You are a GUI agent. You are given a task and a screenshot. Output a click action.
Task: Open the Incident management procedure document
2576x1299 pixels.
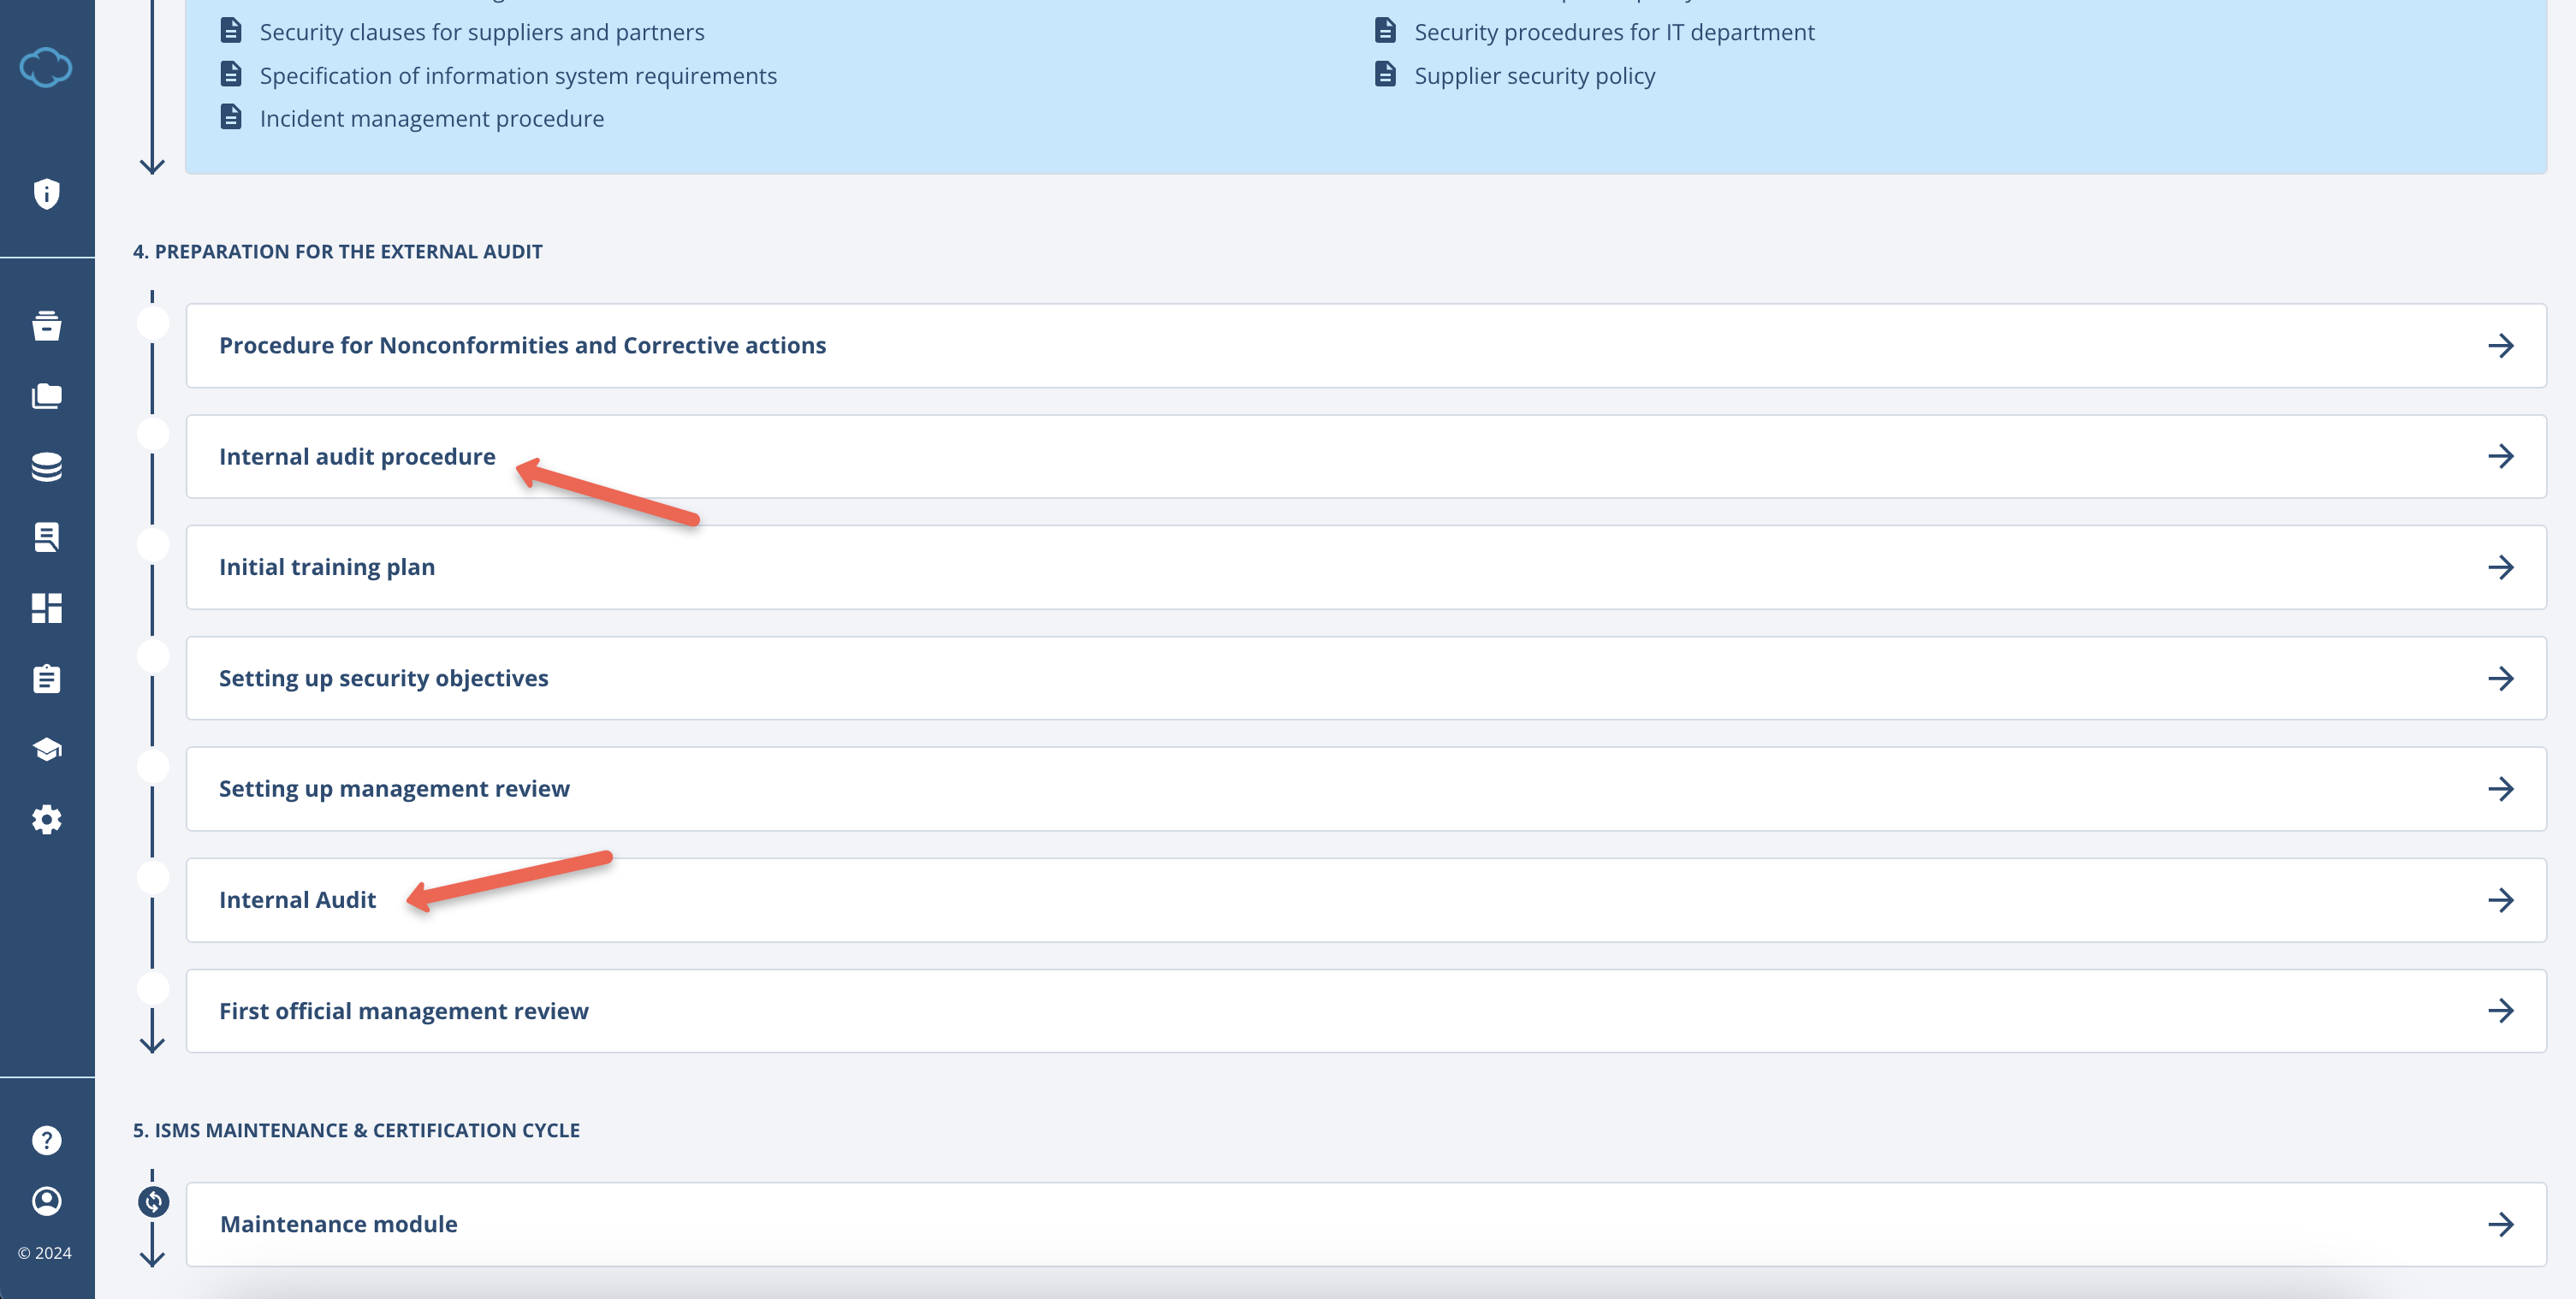(431, 119)
